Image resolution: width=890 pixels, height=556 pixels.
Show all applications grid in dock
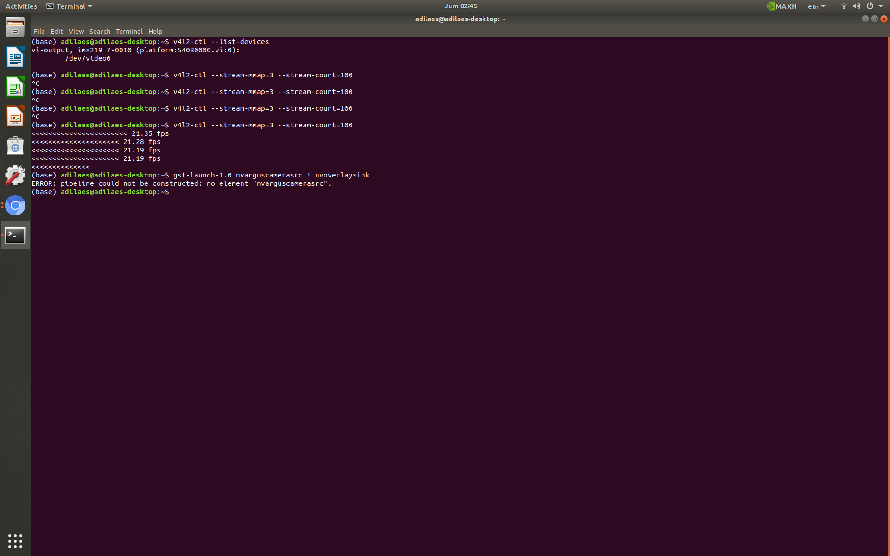(x=15, y=541)
